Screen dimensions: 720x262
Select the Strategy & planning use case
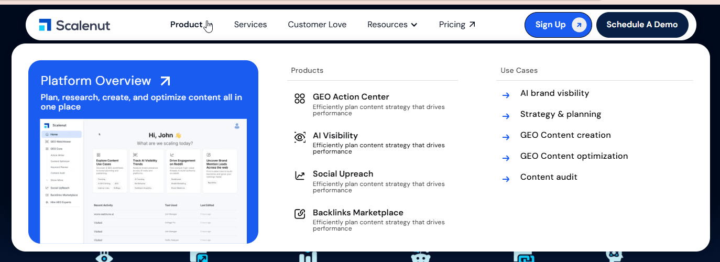tap(560, 114)
